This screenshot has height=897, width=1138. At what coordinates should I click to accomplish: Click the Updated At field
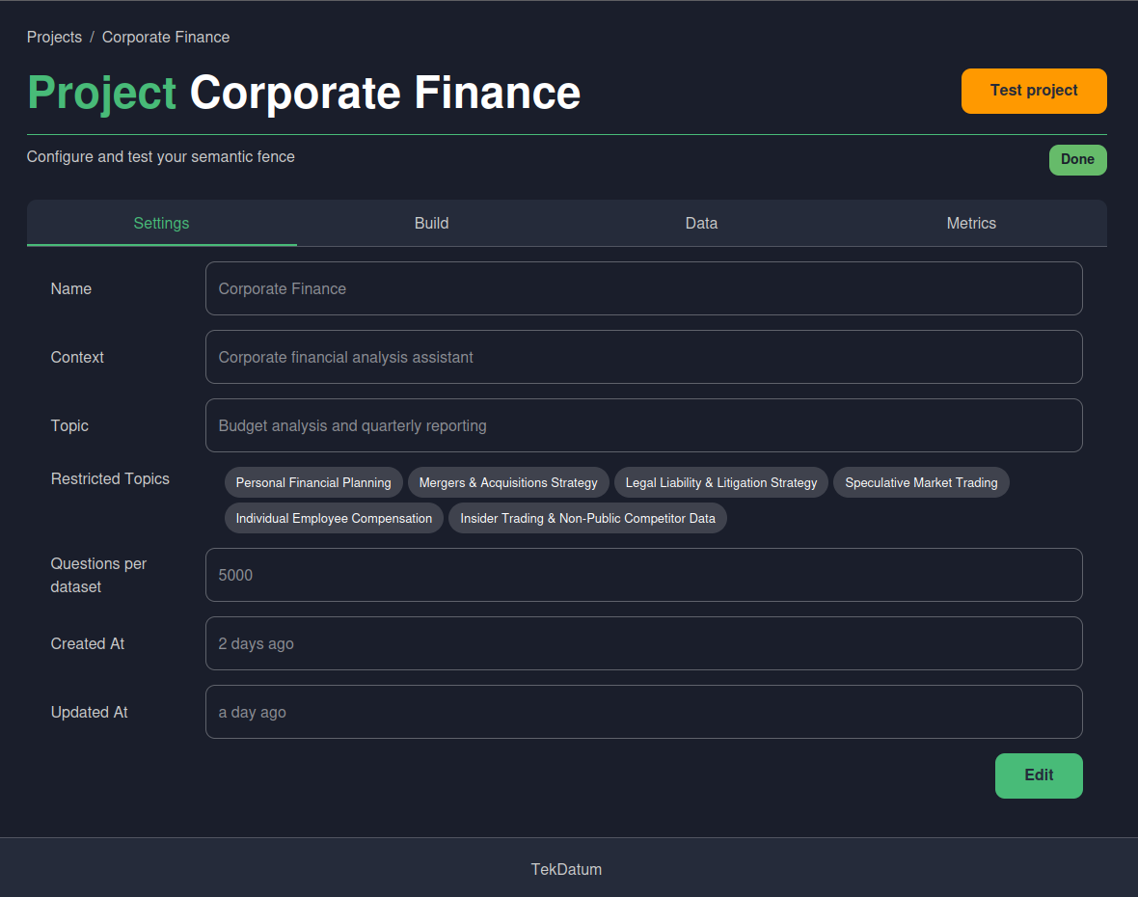pos(643,711)
